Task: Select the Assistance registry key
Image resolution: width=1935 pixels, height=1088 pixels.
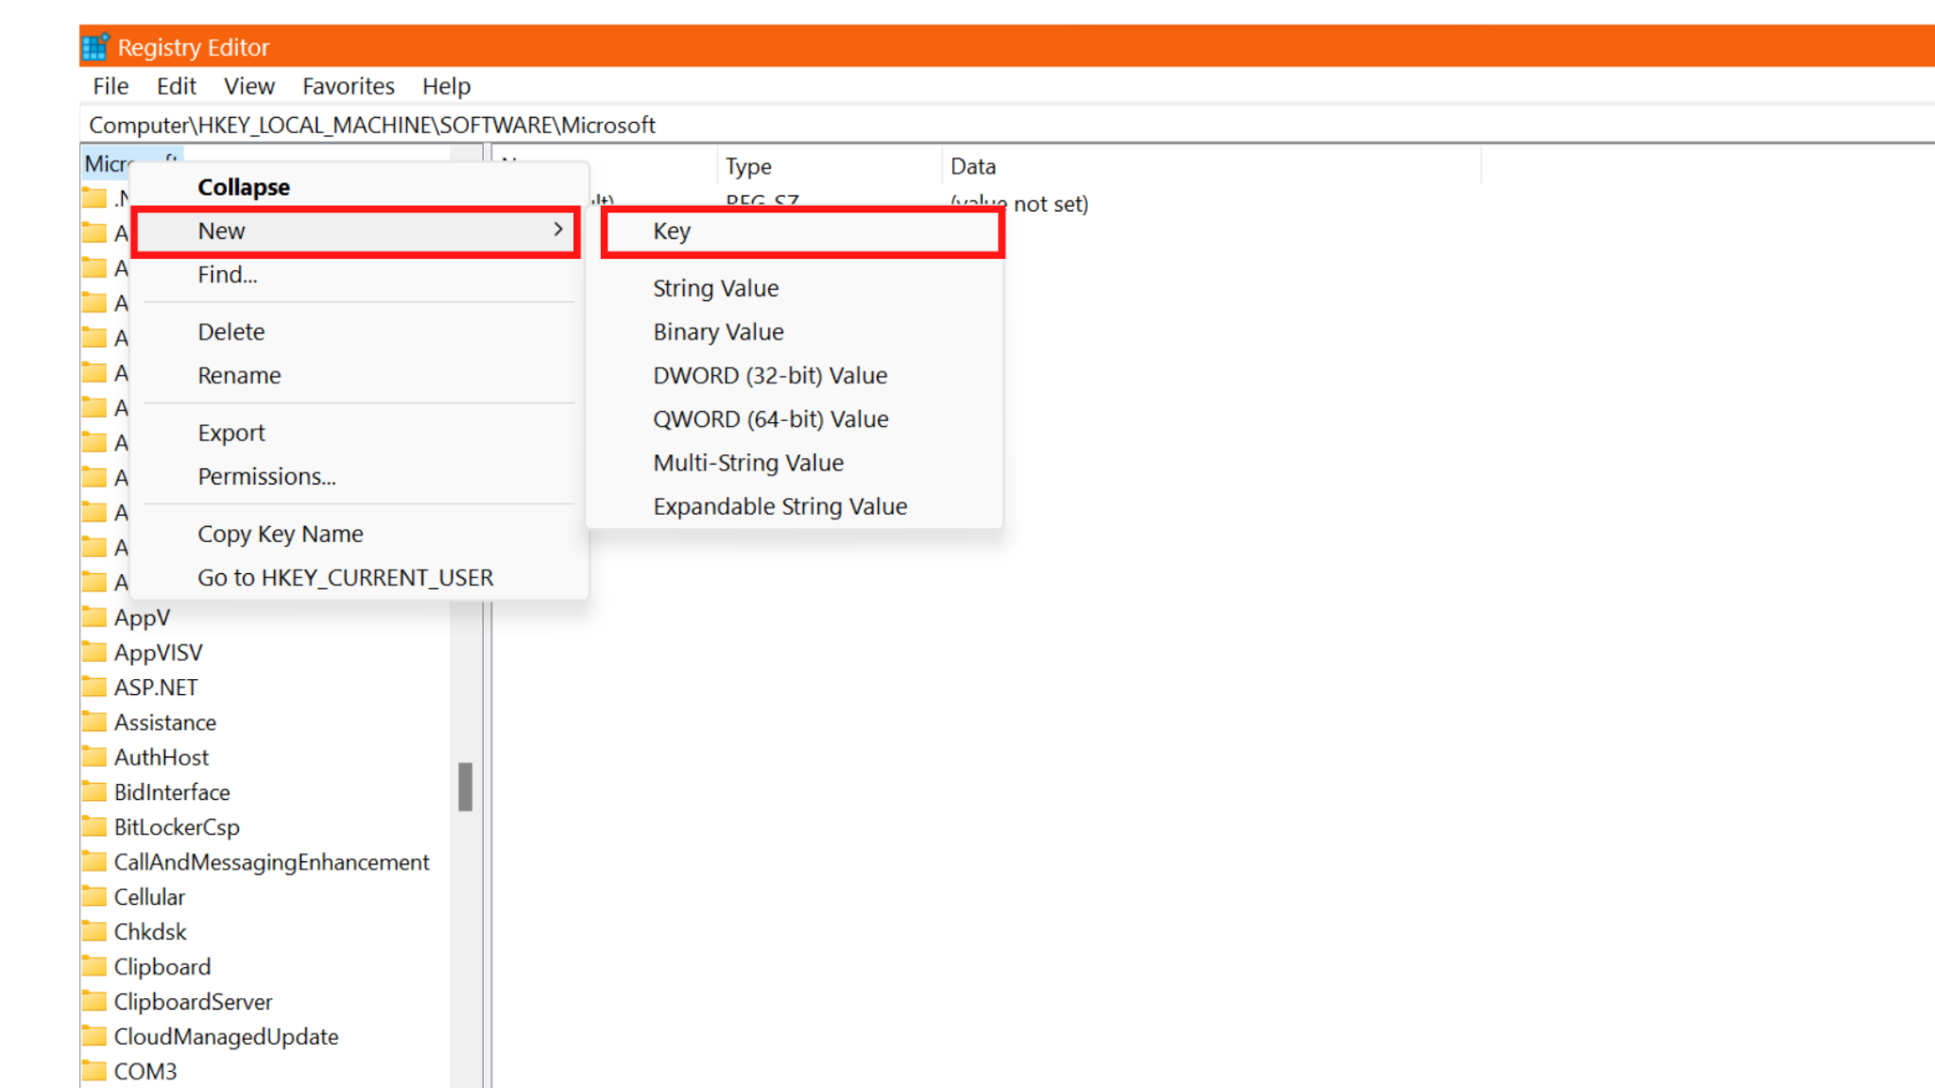Action: (165, 722)
